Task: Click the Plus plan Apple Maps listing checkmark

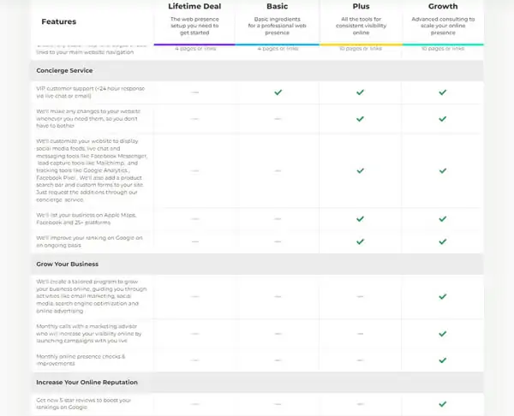Action: click(x=361, y=219)
